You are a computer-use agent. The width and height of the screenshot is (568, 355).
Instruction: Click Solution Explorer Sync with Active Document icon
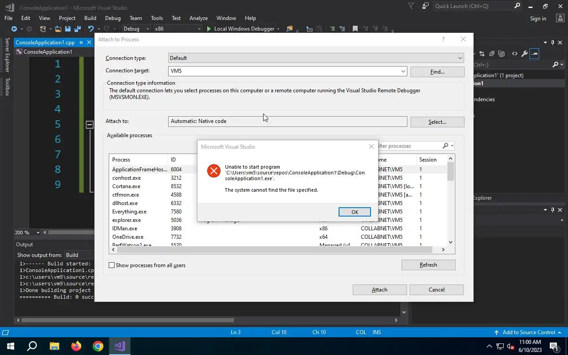click(482, 54)
